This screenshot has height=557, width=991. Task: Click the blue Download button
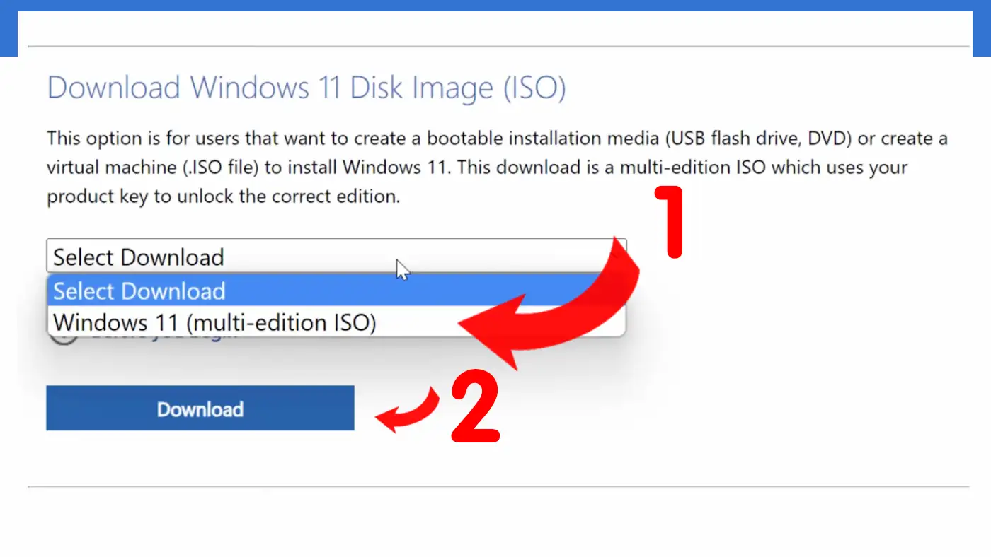tap(200, 408)
